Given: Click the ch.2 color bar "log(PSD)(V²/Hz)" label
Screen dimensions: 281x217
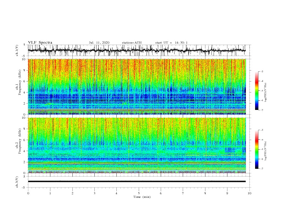Looking at the screenshot, I should [265, 151].
